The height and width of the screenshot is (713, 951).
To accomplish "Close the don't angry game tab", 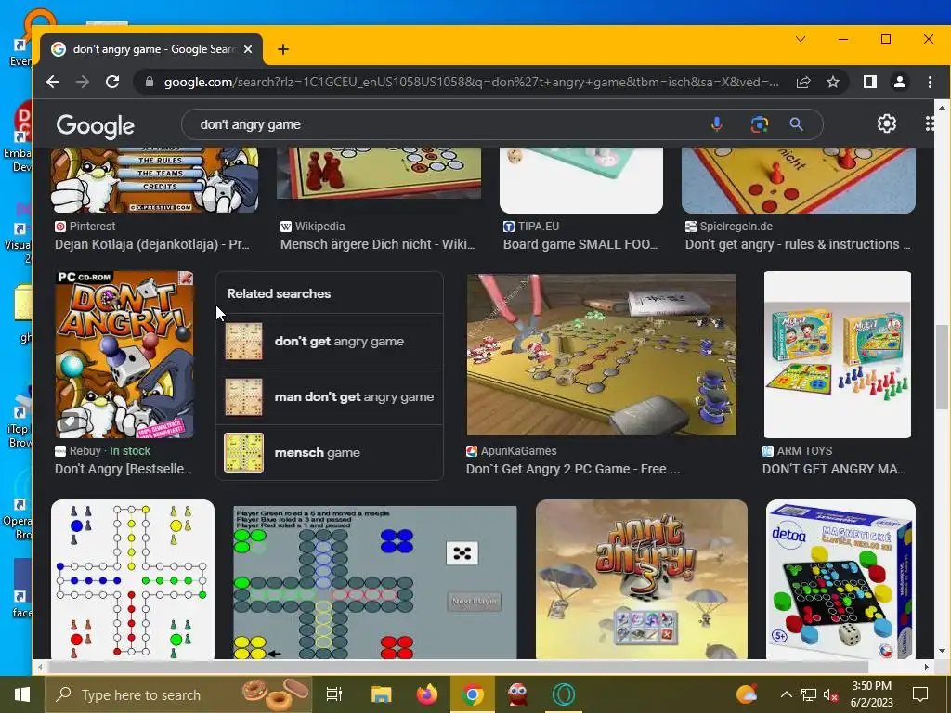I will [x=248, y=49].
